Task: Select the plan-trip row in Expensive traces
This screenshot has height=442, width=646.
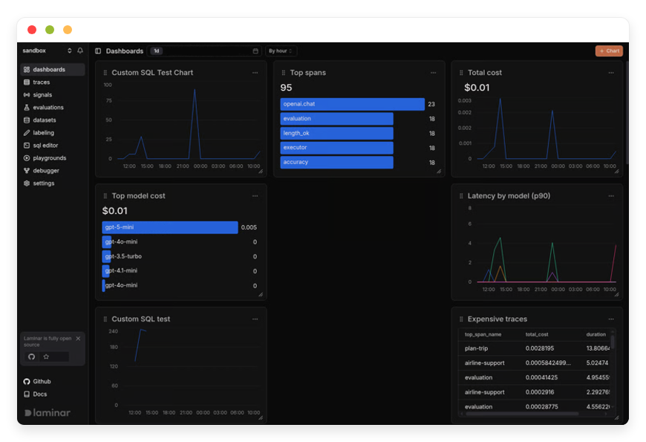Action: [x=536, y=348]
